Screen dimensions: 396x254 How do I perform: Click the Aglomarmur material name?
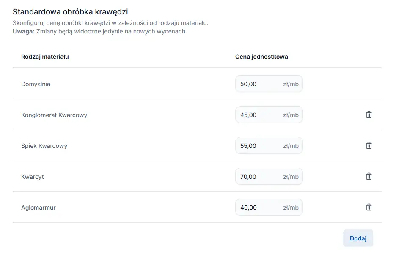tap(38, 208)
